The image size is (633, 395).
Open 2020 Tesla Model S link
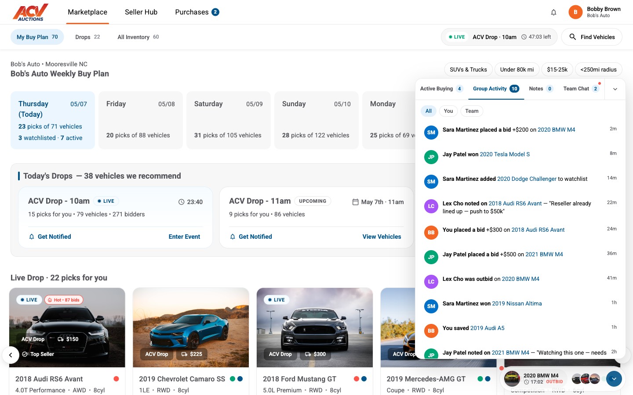point(505,154)
